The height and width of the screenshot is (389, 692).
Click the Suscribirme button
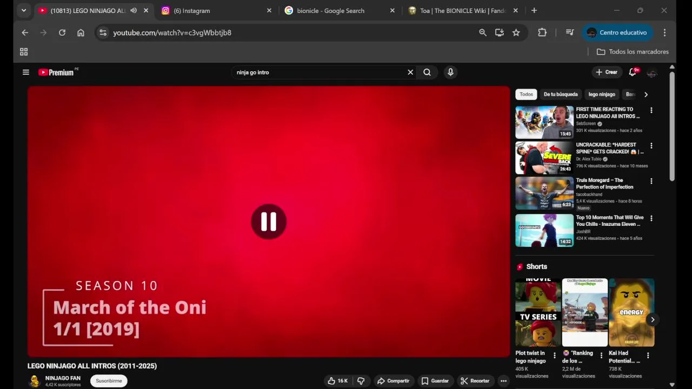point(109,381)
